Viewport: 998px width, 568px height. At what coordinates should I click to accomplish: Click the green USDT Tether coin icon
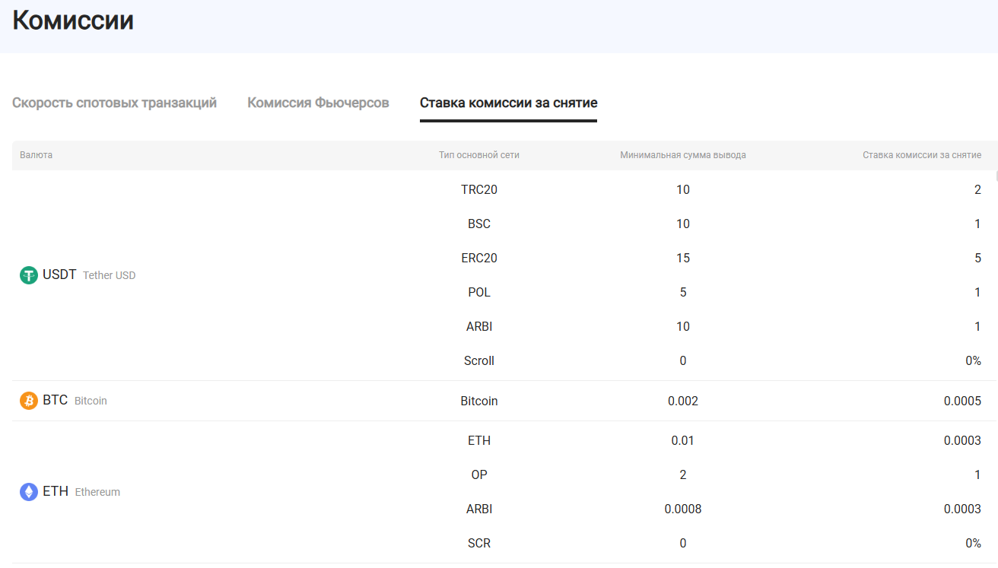click(29, 275)
